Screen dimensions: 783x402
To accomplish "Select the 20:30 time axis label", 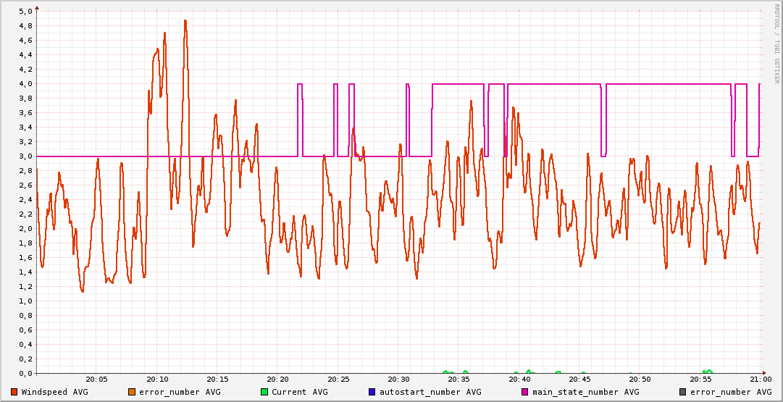I will tap(398, 379).
